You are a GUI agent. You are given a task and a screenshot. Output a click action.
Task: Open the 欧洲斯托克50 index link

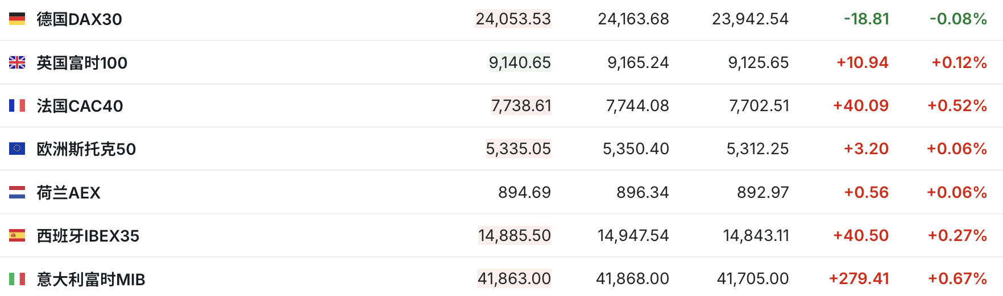click(x=86, y=149)
